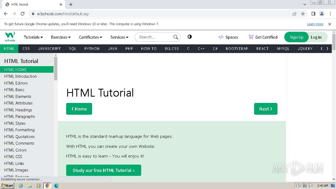Select the SQL topic tab
Viewport: 336px width, 189px height.
tap(73, 49)
